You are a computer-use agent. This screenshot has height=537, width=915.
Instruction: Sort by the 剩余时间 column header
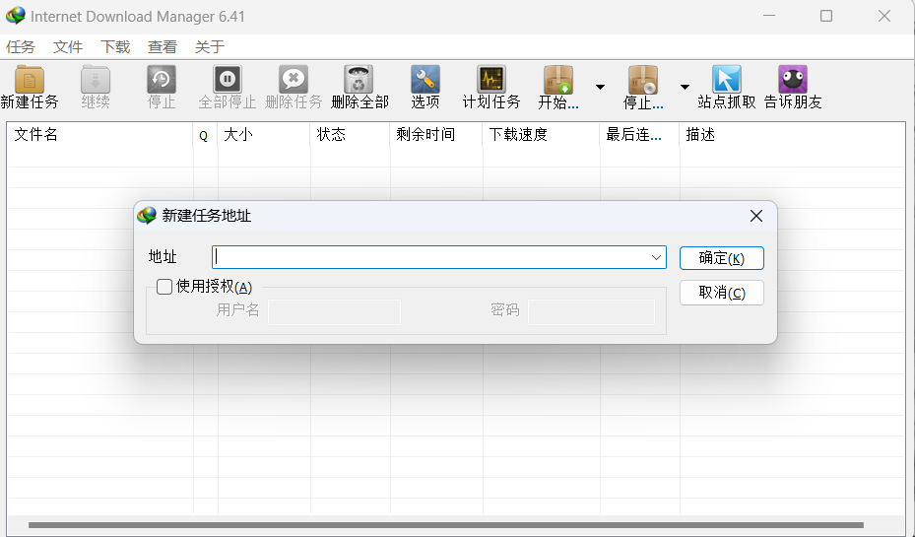point(436,135)
